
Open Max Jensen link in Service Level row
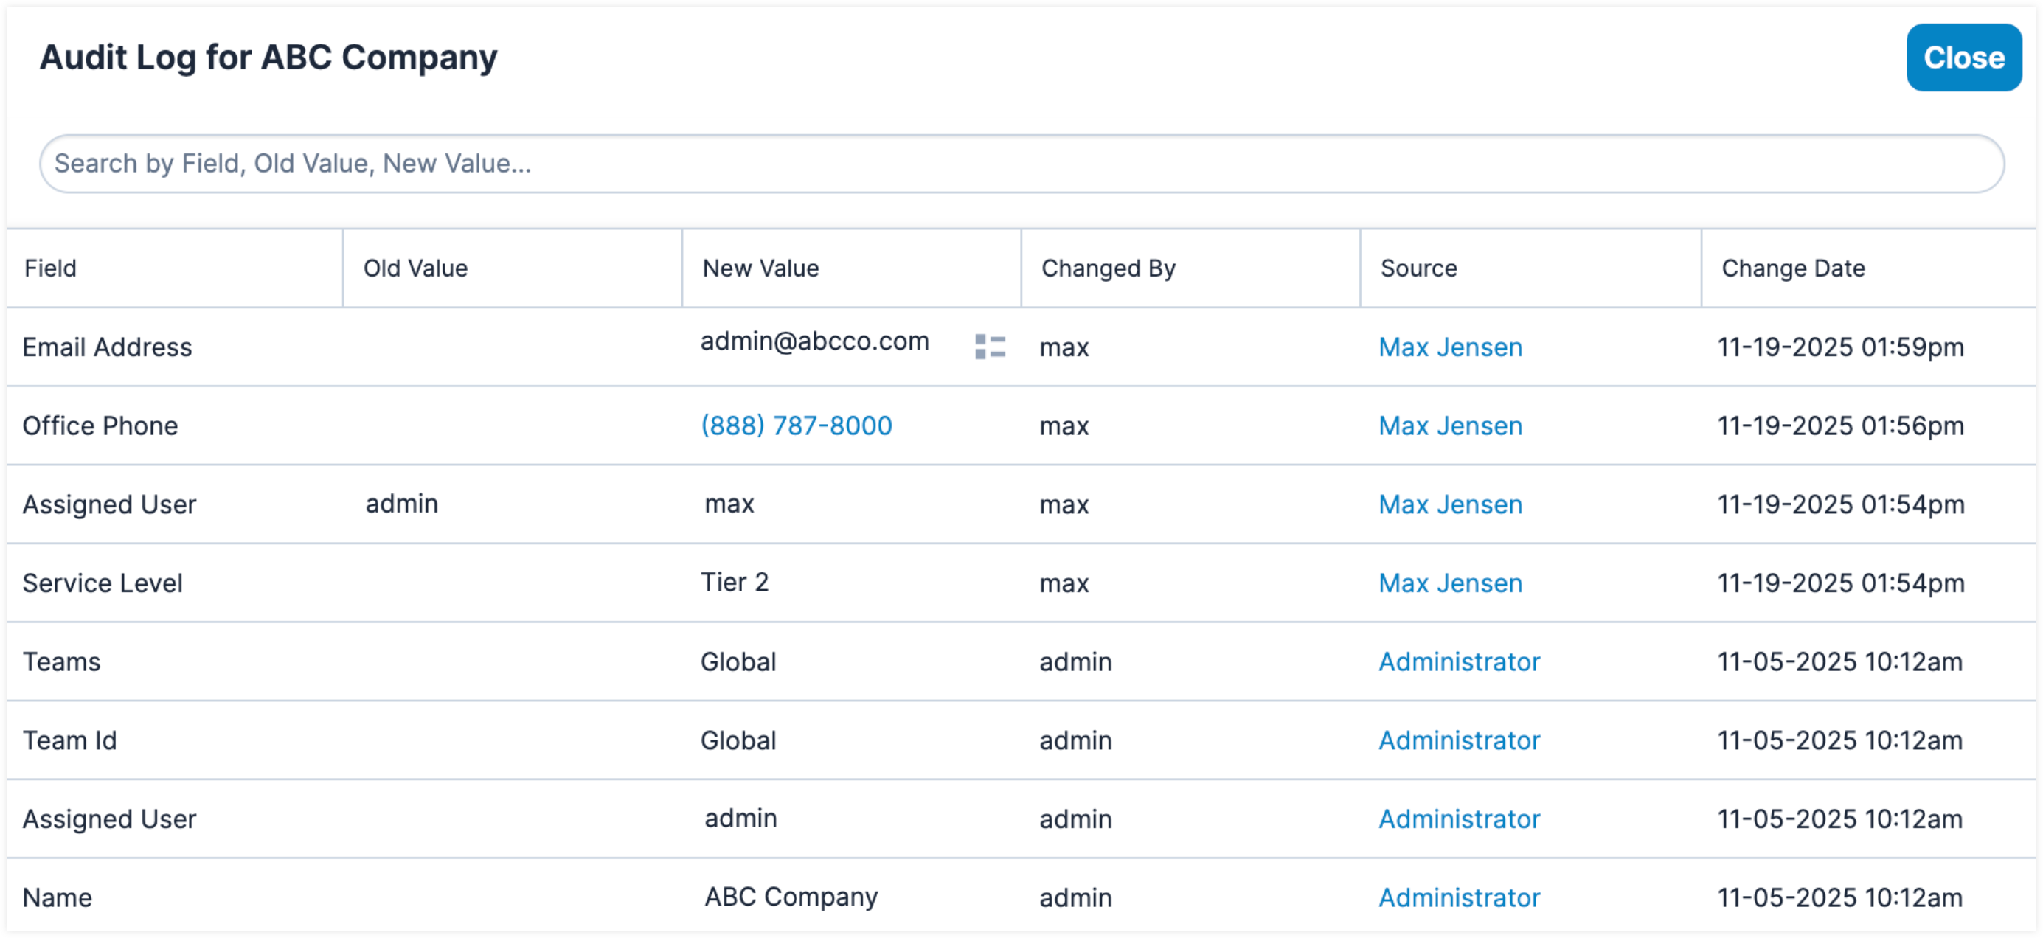[x=1450, y=583]
